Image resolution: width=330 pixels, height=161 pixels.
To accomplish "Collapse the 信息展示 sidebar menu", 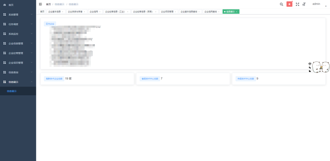I will click(x=18, y=82).
